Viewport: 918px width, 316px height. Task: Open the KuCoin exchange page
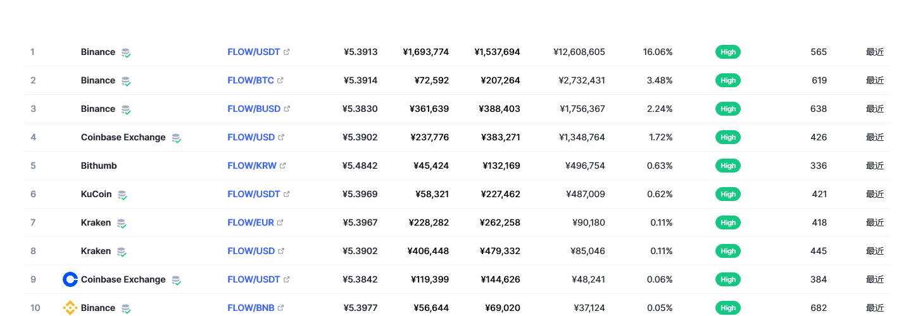[x=96, y=194]
